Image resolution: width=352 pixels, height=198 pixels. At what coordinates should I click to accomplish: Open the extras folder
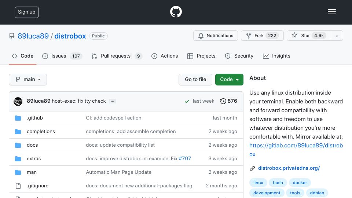pos(34,158)
